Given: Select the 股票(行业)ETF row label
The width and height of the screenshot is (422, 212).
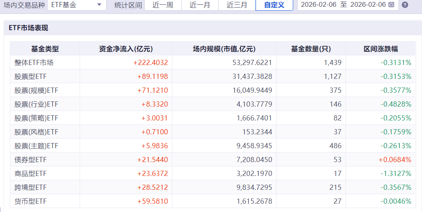Looking at the screenshot, I should 36,104.
